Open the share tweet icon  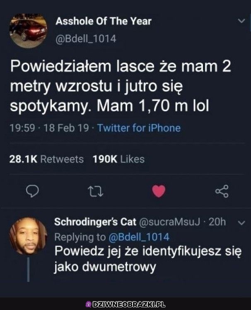(222, 191)
